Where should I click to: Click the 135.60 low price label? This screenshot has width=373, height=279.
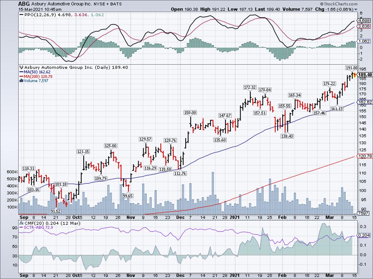point(220,140)
